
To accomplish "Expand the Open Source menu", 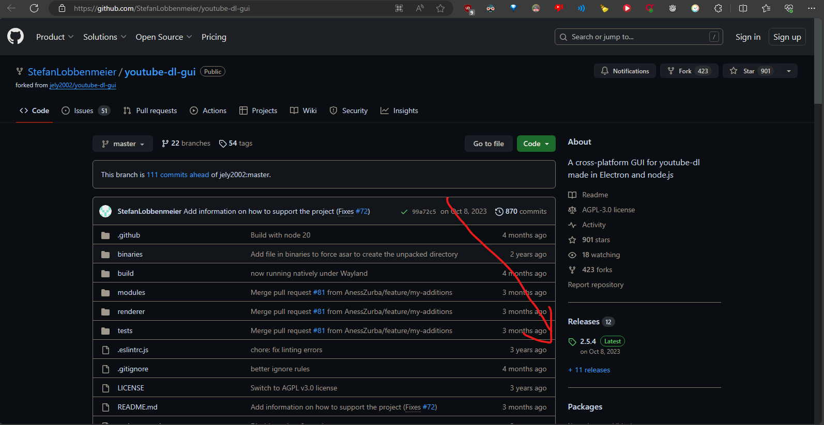I will point(164,37).
